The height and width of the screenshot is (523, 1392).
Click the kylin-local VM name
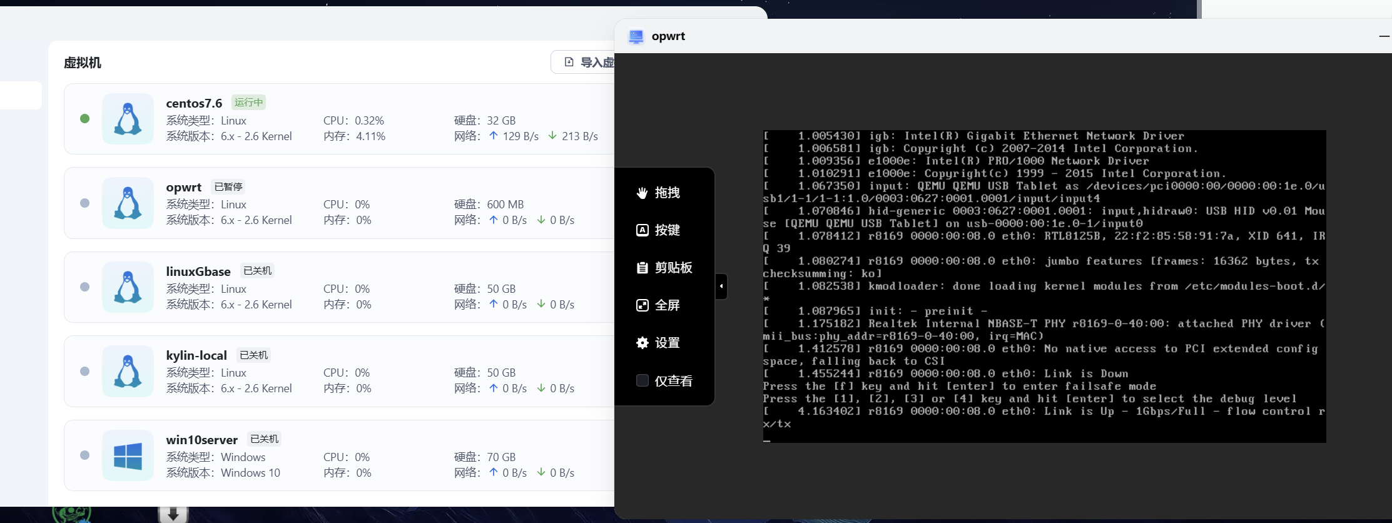(196, 355)
